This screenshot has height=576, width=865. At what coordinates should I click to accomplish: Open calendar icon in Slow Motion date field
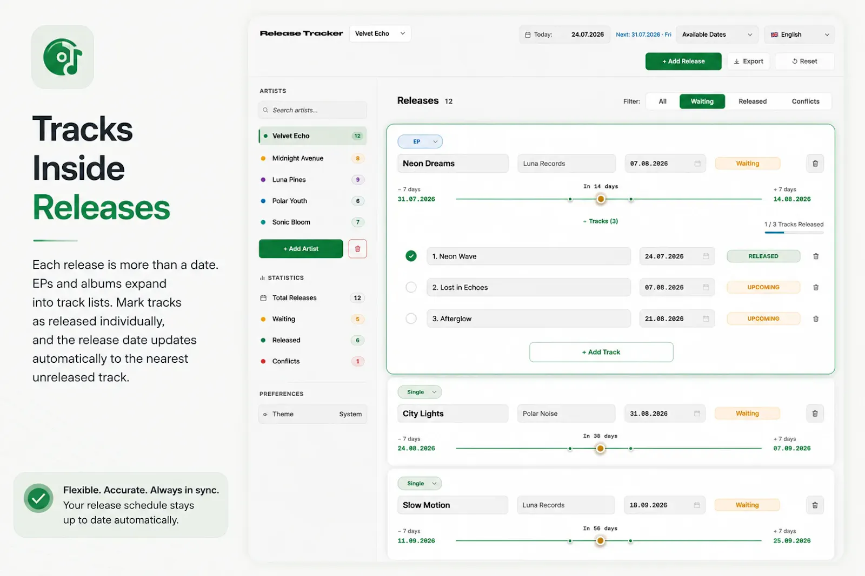697,505
